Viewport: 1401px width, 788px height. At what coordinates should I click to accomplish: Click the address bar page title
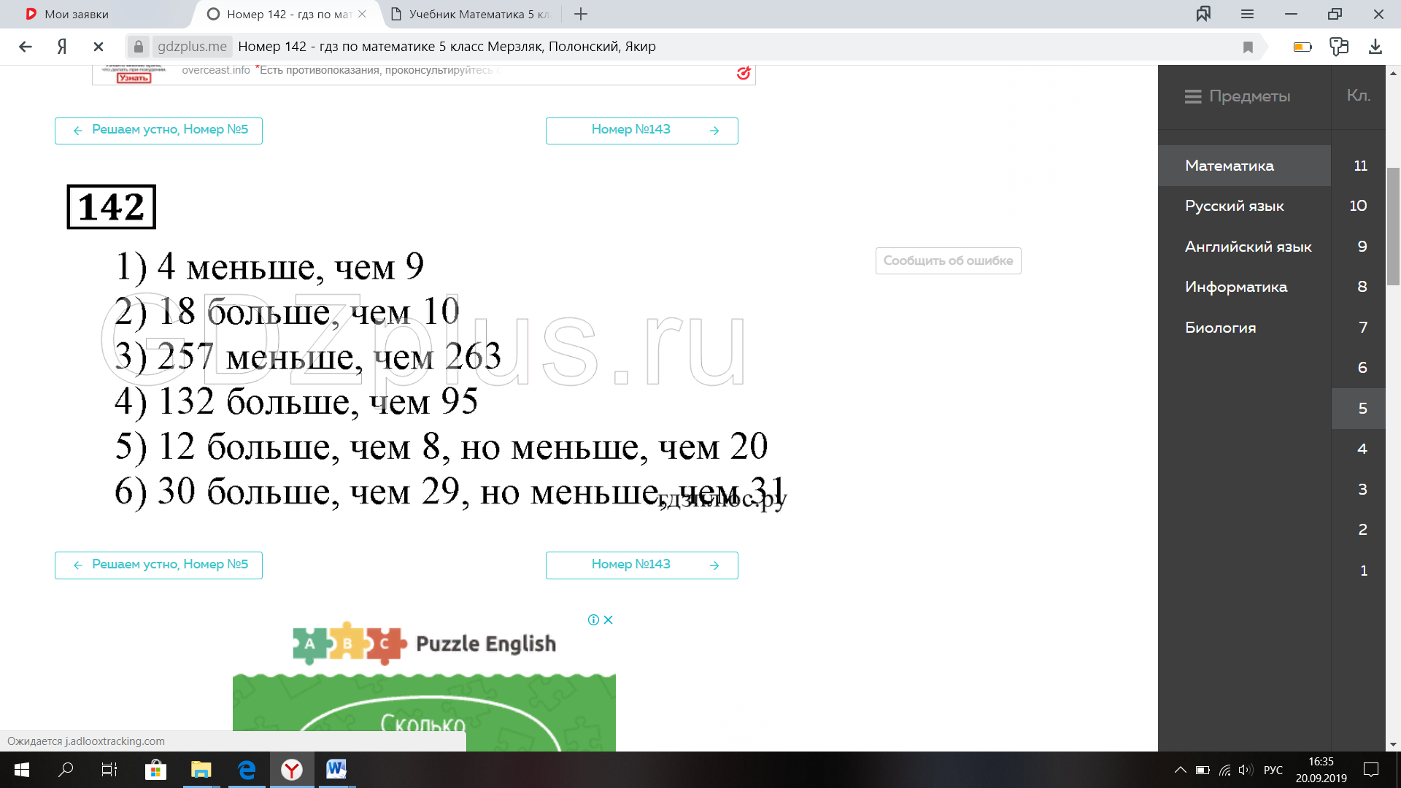pos(447,47)
